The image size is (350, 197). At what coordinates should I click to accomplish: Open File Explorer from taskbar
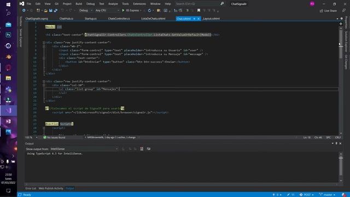pos(8,78)
